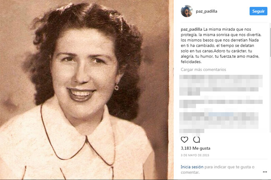Load more comments via Cargar más comentarios
The width and height of the screenshot is (271, 180).
click(x=203, y=69)
